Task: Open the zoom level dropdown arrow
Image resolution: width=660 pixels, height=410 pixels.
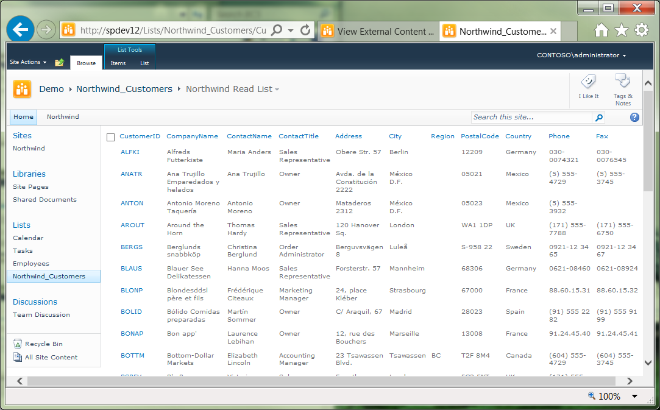Action: (x=635, y=396)
